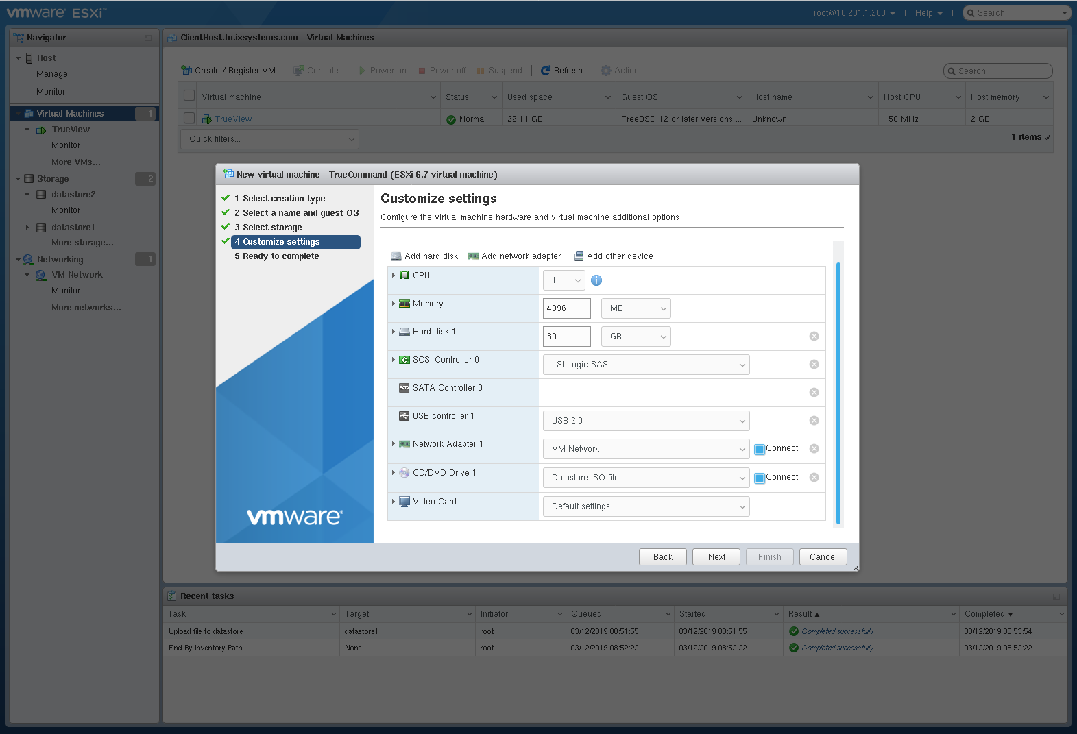The width and height of the screenshot is (1077, 734).
Task: Expand the CPU settings row
Action: (x=394, y=276)
